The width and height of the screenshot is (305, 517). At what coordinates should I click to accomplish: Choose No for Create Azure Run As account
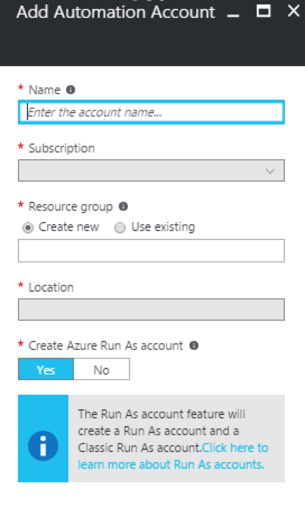tap(101, 369)
